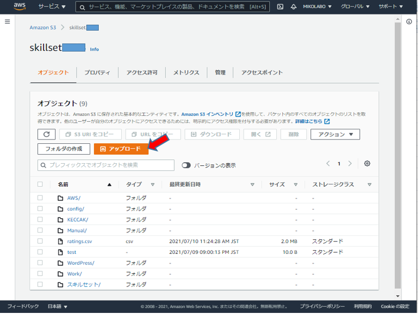Click the orange アップロード button
The height and width of the screenshot is (314, 418).
tap(121, 149)
